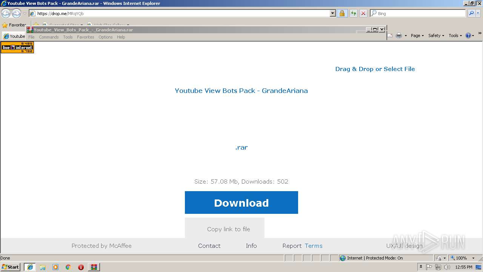Launch Windows Media Player from taskbar

[55, 267]
